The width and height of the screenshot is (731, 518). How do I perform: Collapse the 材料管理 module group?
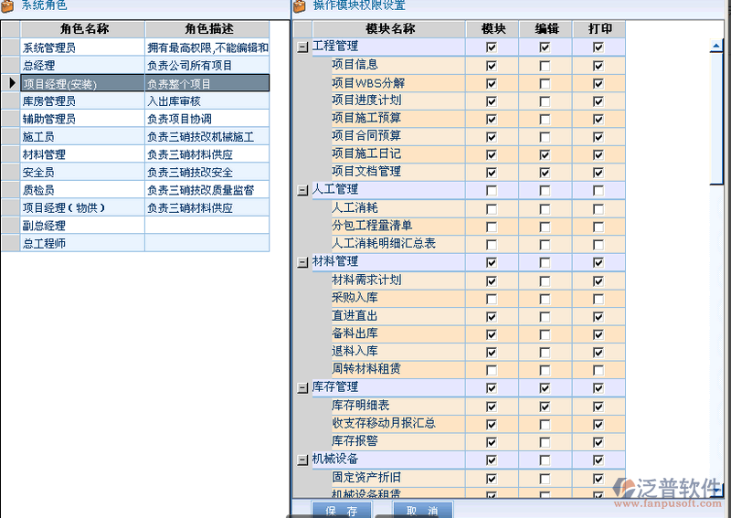(x=302, y=262)
